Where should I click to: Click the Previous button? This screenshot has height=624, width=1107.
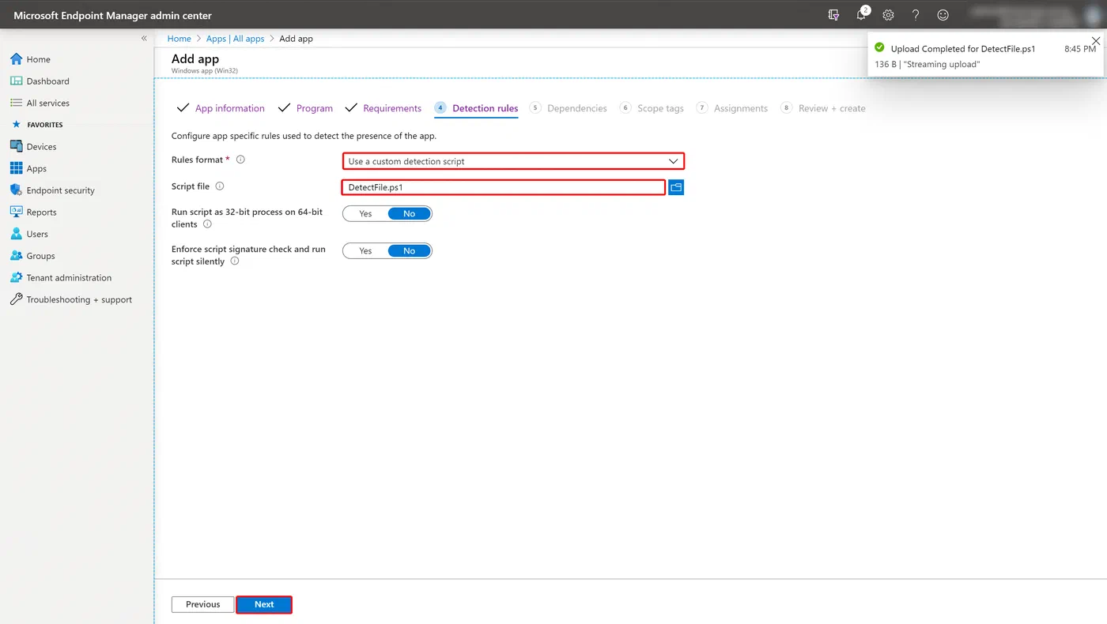(x=202, y=604)
